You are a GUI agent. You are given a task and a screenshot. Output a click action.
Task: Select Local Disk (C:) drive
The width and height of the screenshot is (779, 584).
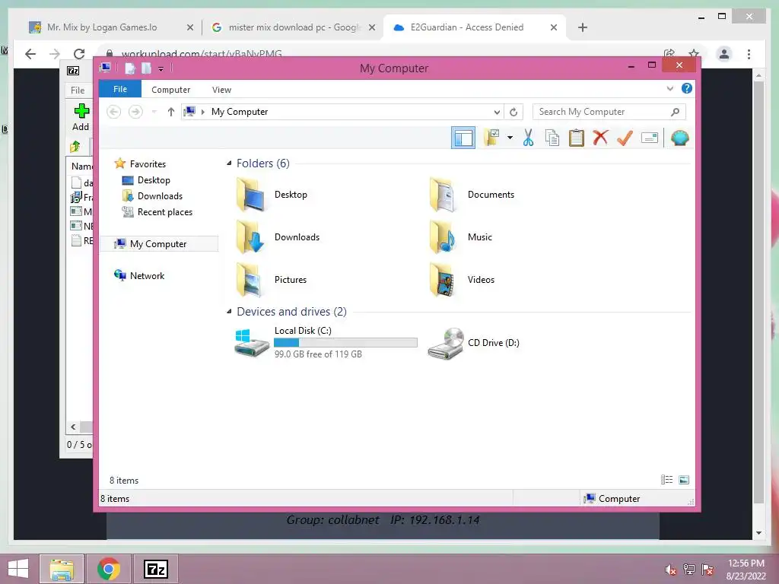[326, 342]
